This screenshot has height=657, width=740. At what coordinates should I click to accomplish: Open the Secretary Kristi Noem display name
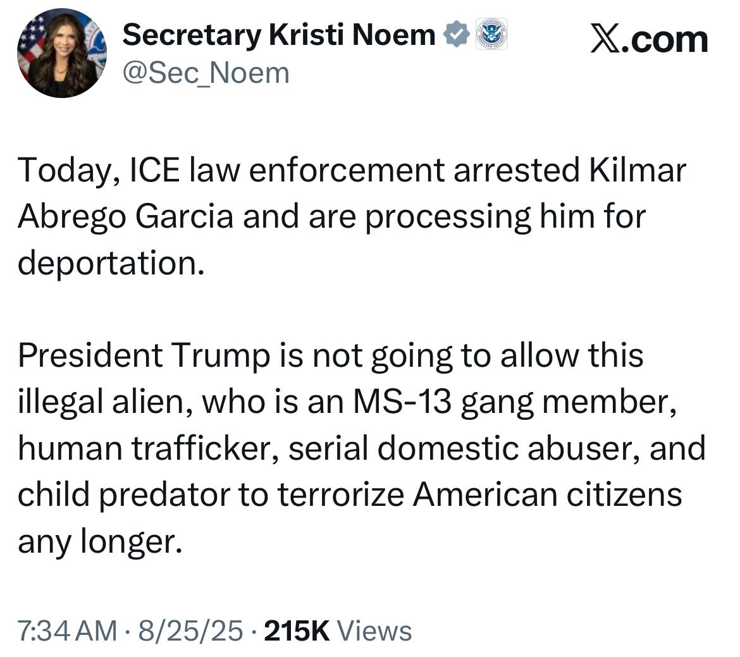tap(278, 35)
